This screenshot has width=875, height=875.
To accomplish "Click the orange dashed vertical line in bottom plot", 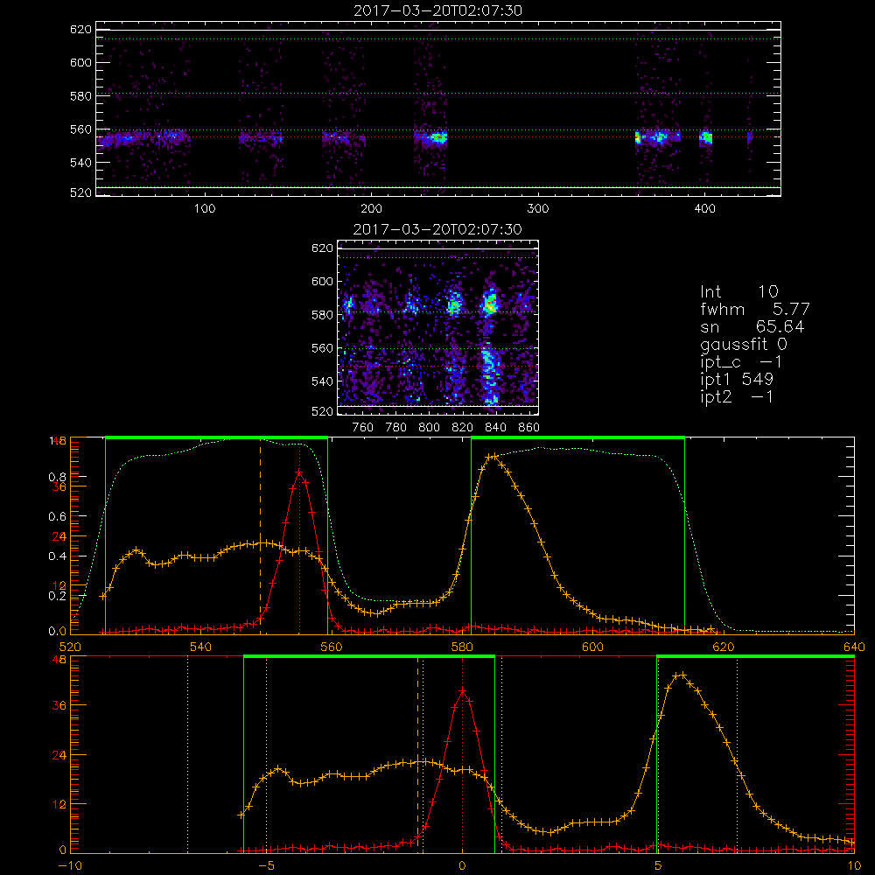I will coord(418,754).
